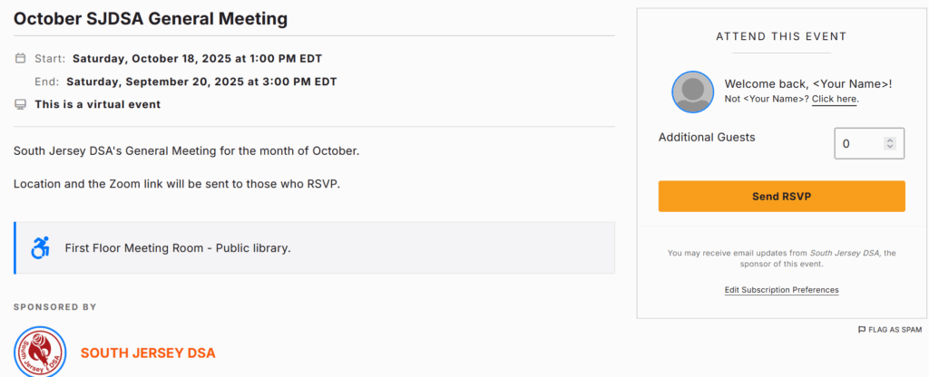Click the start date Saturday, October 18 text

[197, 58]
